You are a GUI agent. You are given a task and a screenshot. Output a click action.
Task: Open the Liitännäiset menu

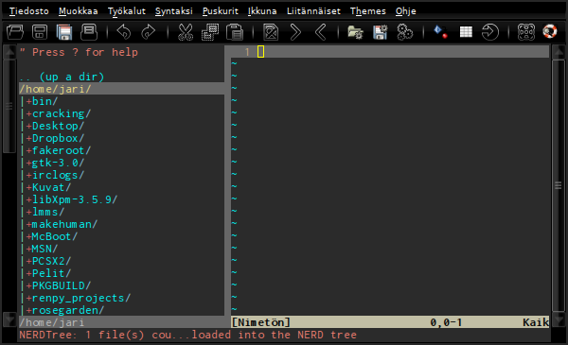pyautogui.click(x=313, y=11)
